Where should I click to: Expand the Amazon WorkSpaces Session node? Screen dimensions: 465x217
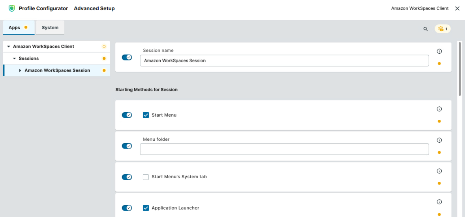20,70
